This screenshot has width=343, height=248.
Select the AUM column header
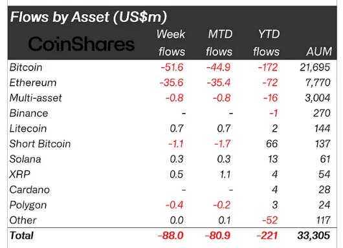pos(319,52)
